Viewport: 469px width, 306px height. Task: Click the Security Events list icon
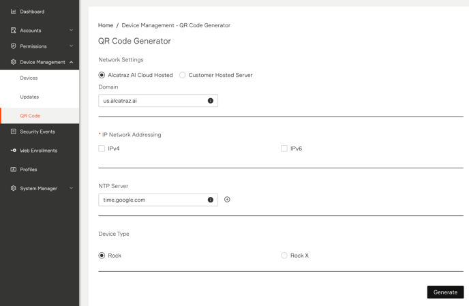click(x=13, y=132)
